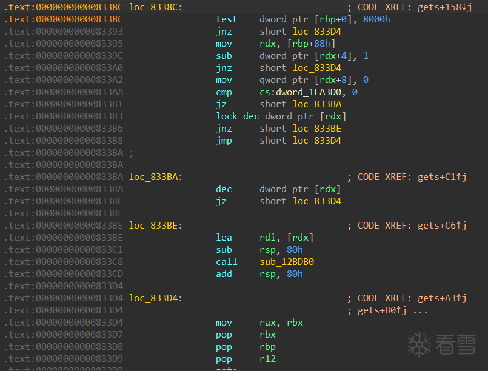This screenshot has width=488, height=371.
Task: Select dword_1EA3D0 data reference
Action: click(309, 92)
